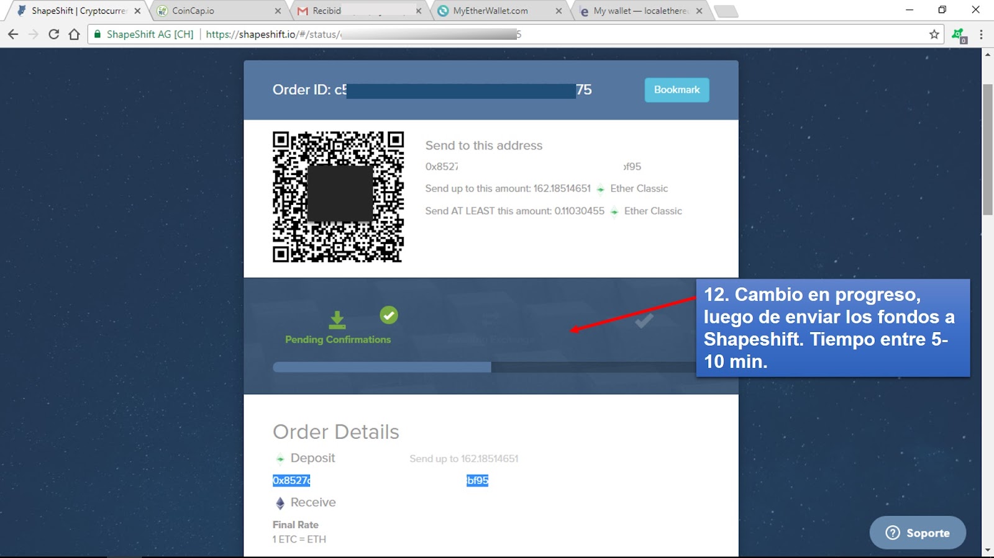
Task: Close the Recibid tab
Action: point(419,11)
